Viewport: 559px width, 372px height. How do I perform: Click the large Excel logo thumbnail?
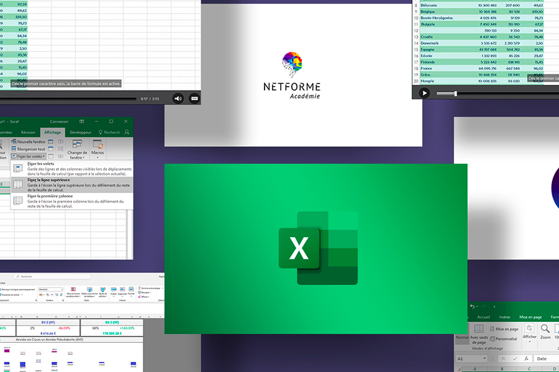[316, 249]
